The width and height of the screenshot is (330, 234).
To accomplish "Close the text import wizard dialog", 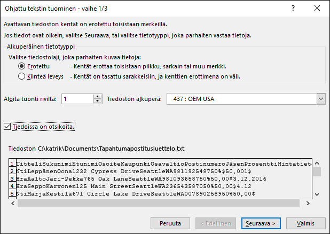I will click(x=317, y=8).
